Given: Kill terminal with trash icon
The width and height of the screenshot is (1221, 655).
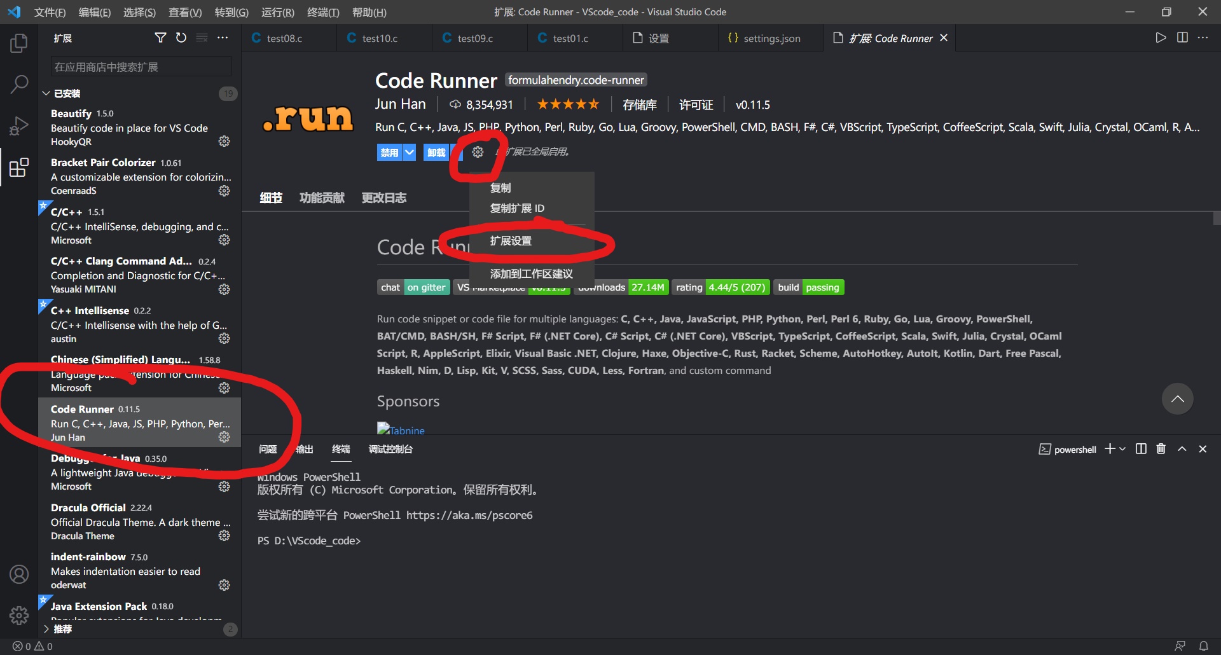Looking at the screenshot, I should tap(1161, 449).
